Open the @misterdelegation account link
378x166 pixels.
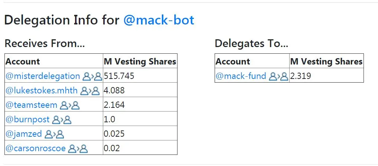[43, 76]
